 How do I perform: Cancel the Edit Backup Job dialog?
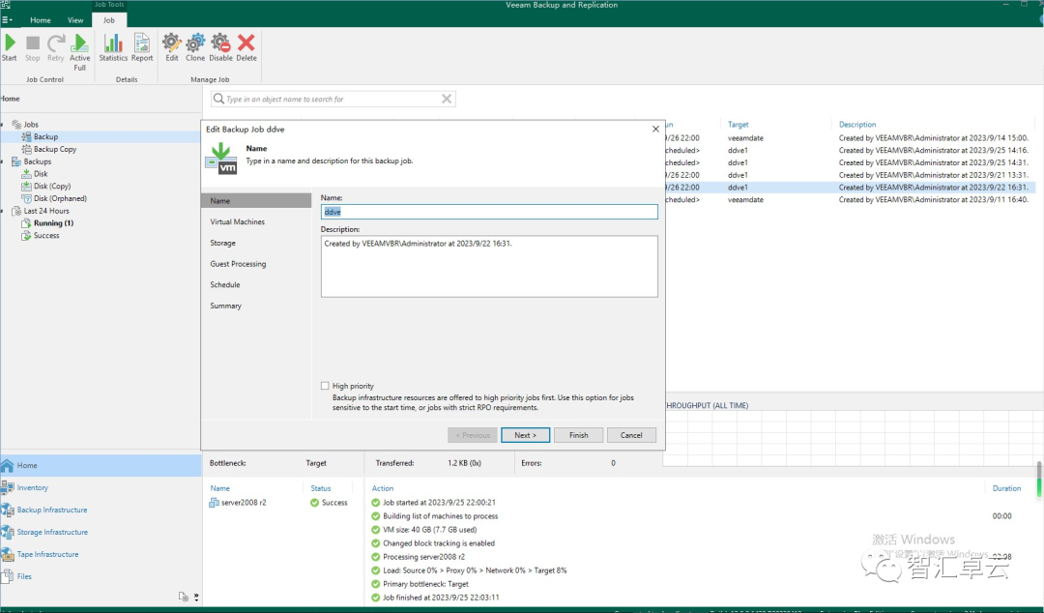click(x=631, y=435)
